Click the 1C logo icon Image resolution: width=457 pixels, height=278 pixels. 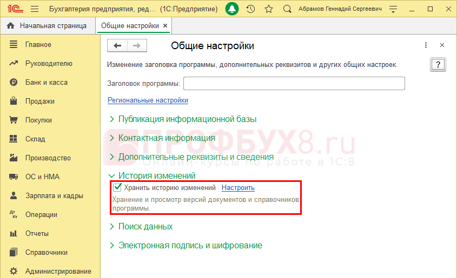[x=15, y=9]
